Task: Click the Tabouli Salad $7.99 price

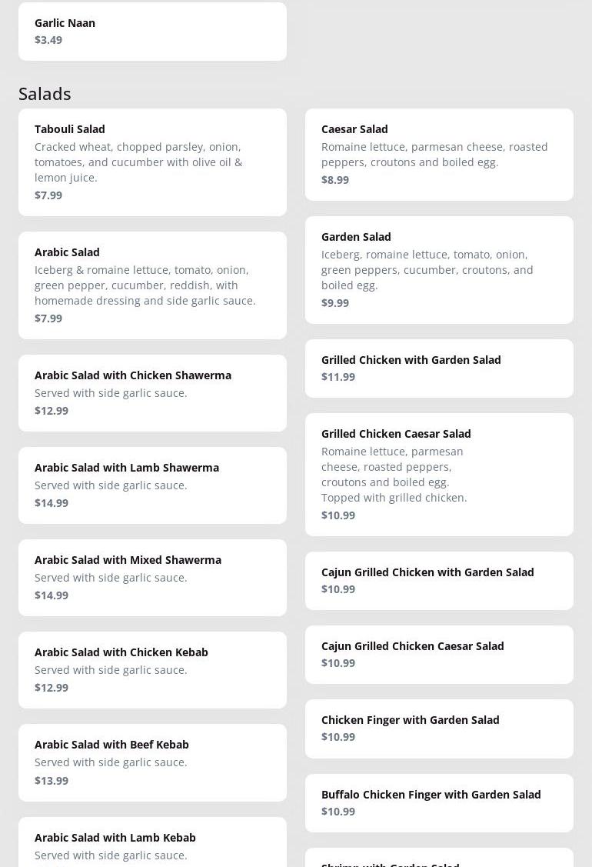Action: (x=48, y=195)
